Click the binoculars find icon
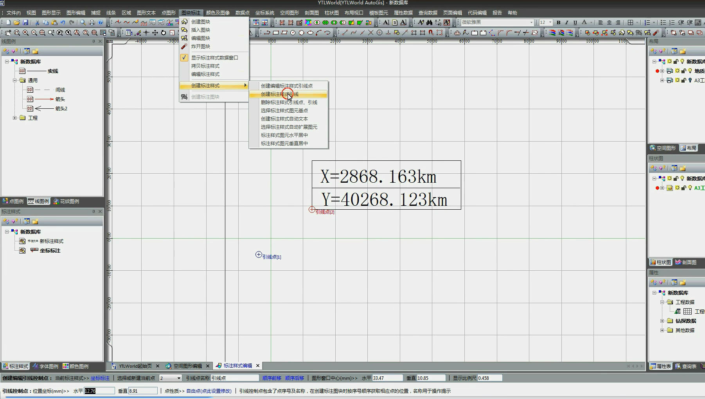Screen dimensions: 705x399 coord(430,23)
